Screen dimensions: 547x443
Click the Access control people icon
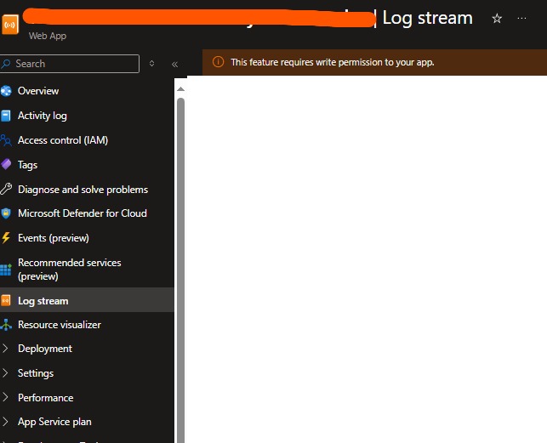click(6, 140)
